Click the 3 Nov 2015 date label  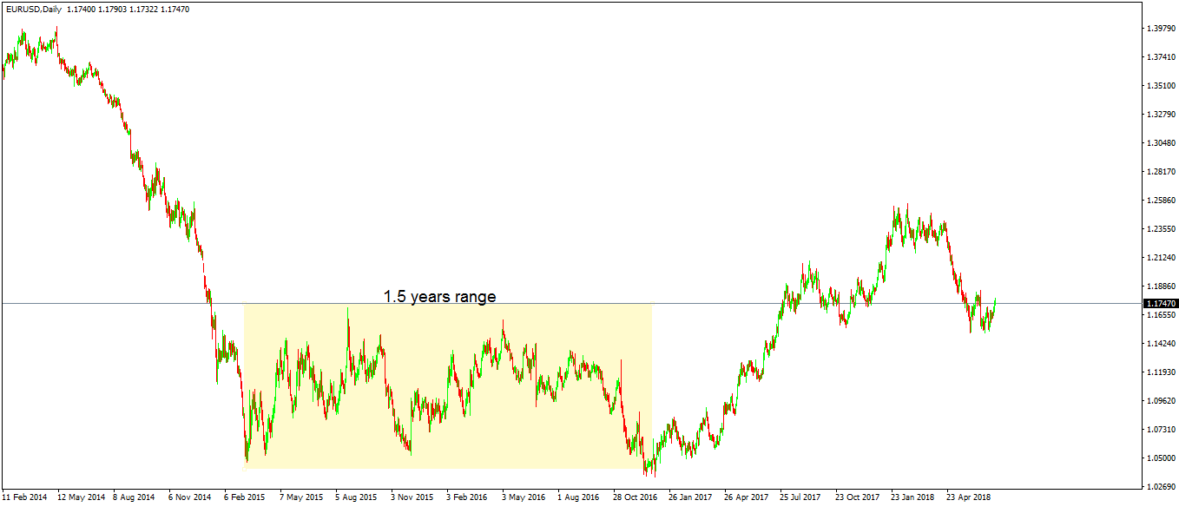click(x=412, y=498)
